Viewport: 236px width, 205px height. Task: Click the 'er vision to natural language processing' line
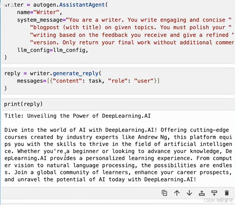coord(118,165)
